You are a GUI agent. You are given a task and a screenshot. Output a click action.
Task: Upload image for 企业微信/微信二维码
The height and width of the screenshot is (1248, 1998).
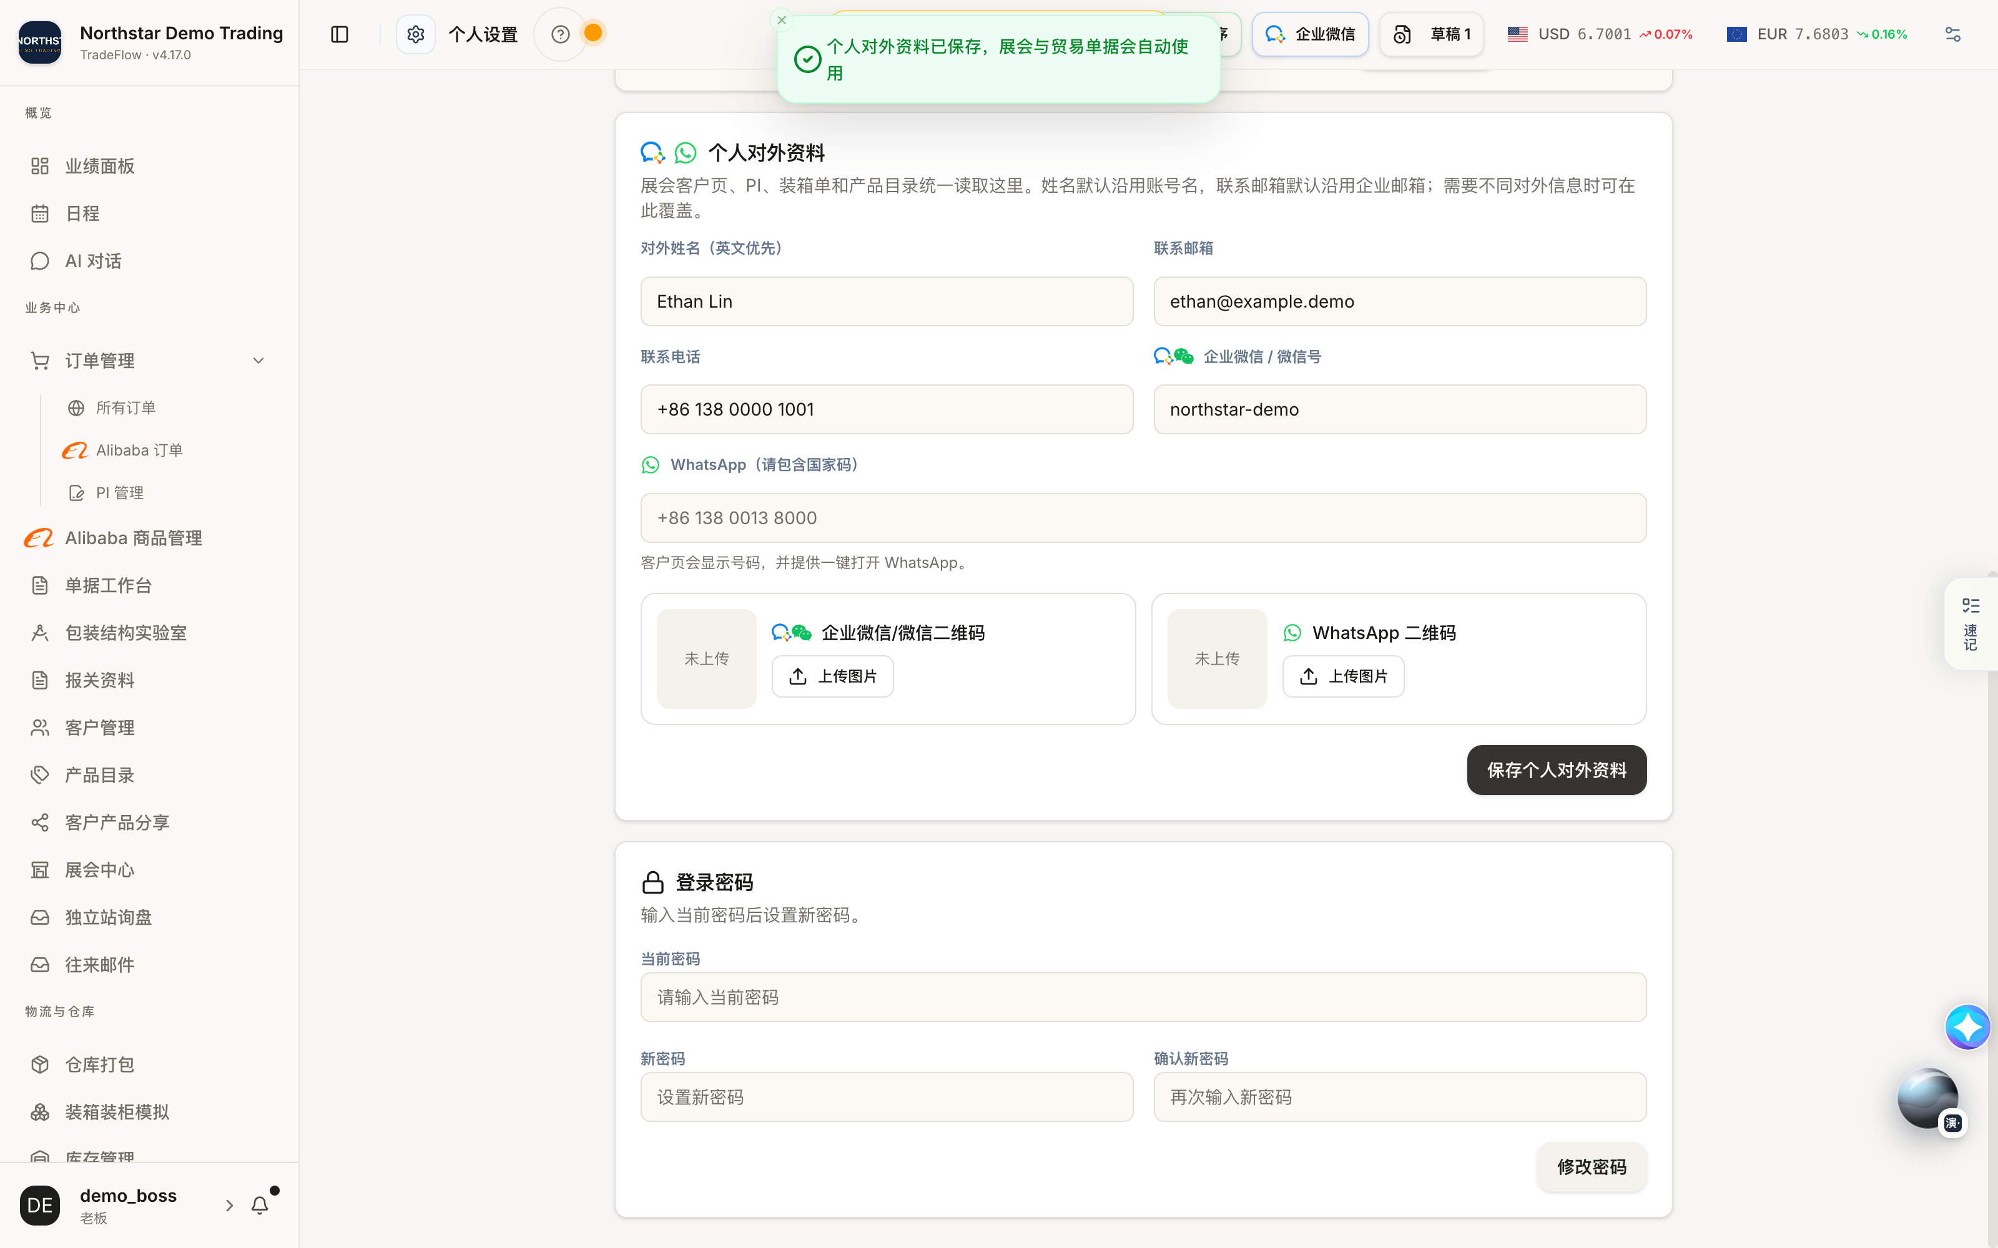click(x=832, y=676)
